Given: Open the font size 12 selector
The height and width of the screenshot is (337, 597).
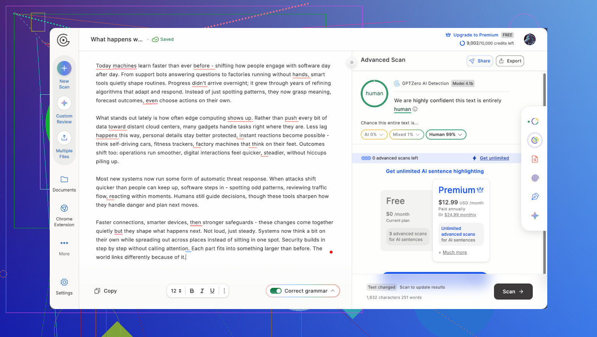Looking at the screenshot, I should coord(176,291).
